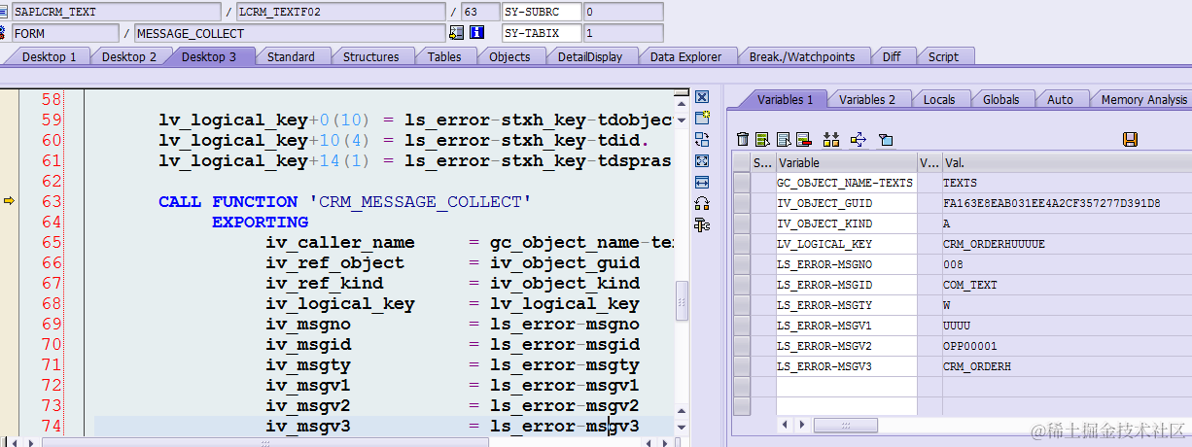
Task: Open the Break./Watchpoints tab
Action: pos(802,56)
